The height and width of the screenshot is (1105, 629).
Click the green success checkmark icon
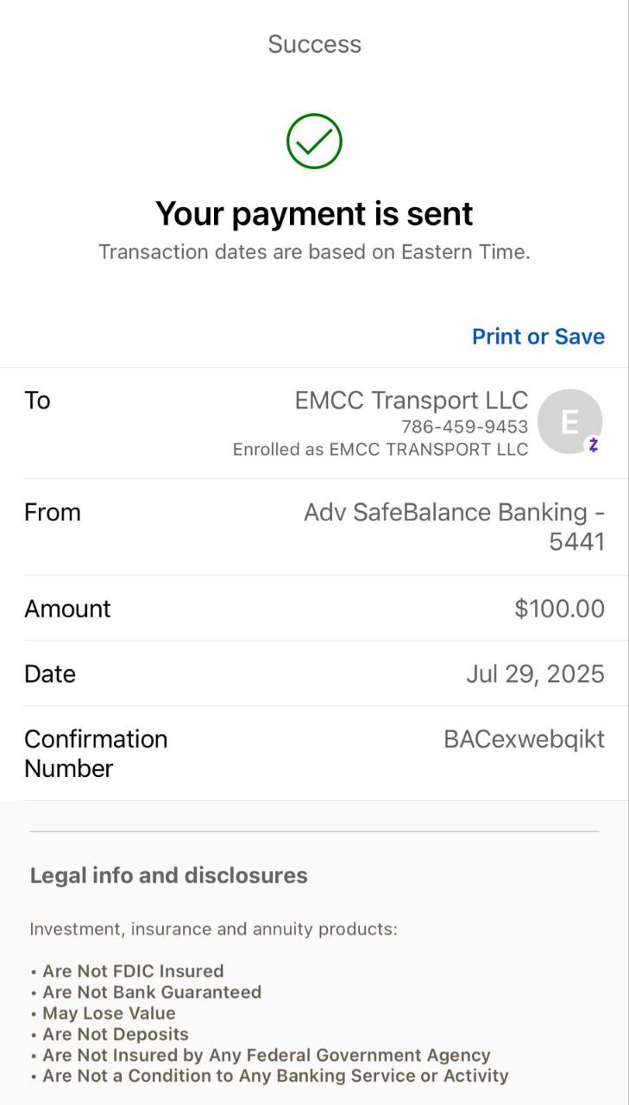tap(314, 141)
